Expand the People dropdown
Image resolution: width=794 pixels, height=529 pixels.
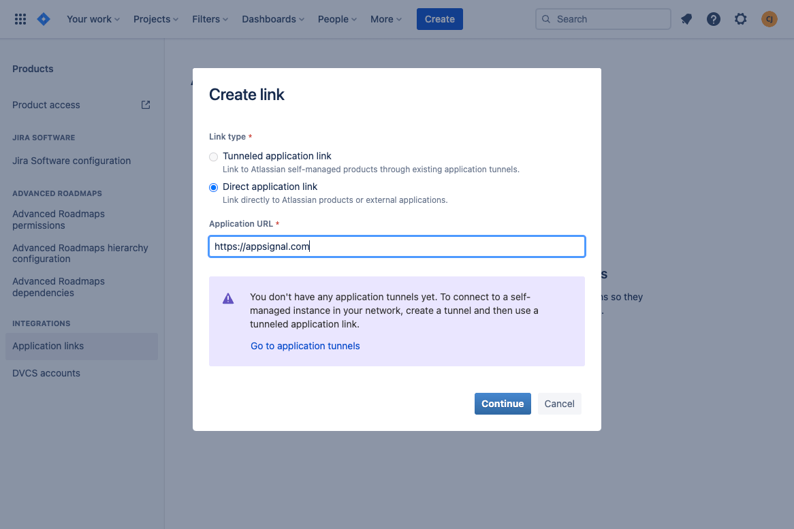click(337, 19)
